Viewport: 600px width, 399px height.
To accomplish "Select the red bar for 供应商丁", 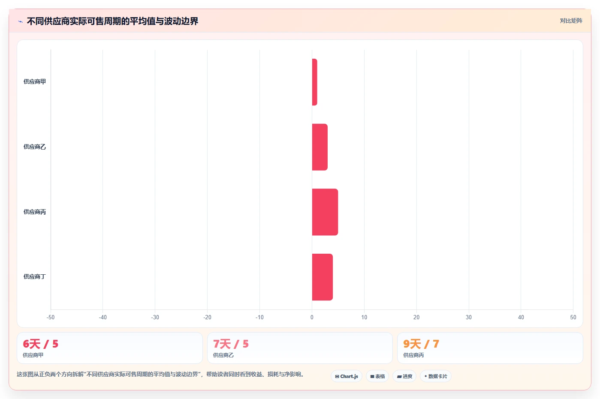I will pyautogui.click(x=322, y=277).
